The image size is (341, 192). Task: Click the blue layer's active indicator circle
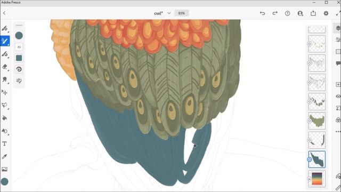point(309,159)
